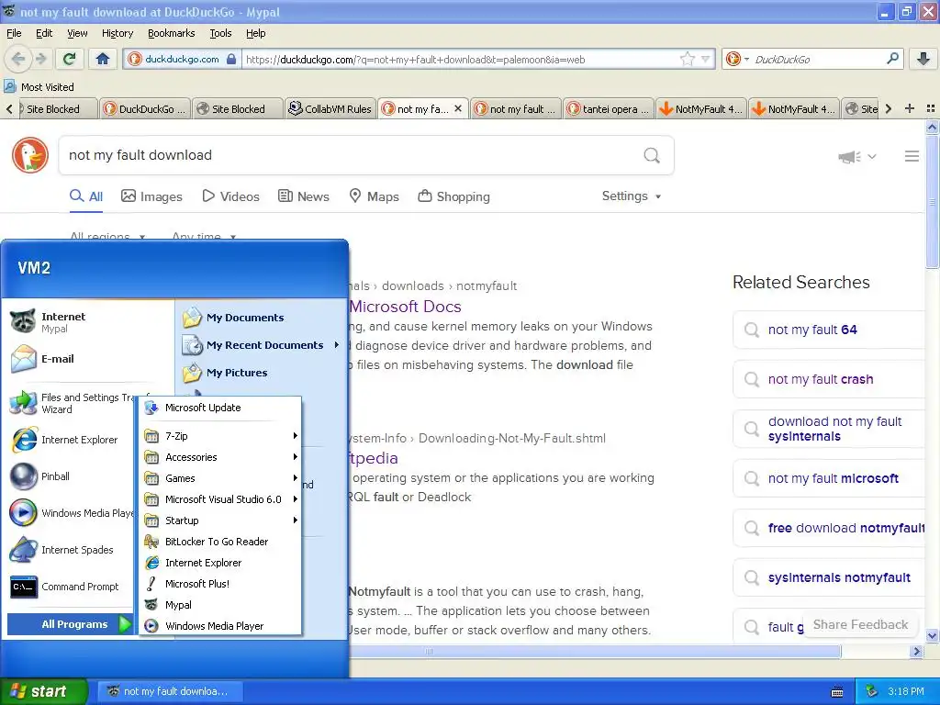
Task: Open the Settings dropdown on DuckDuckGo
Action: coord(631,196)
